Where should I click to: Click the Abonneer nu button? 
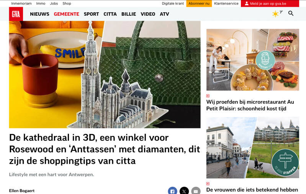(x=199, y=3)
